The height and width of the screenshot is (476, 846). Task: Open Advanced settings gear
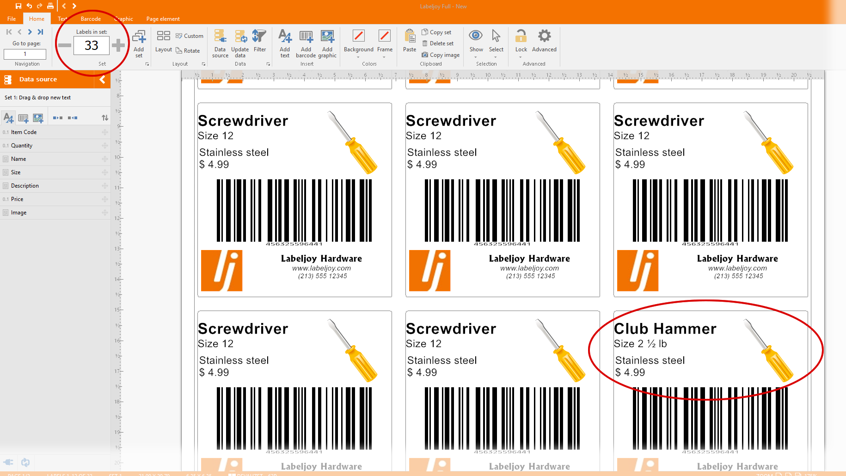[x=544, y=42]
